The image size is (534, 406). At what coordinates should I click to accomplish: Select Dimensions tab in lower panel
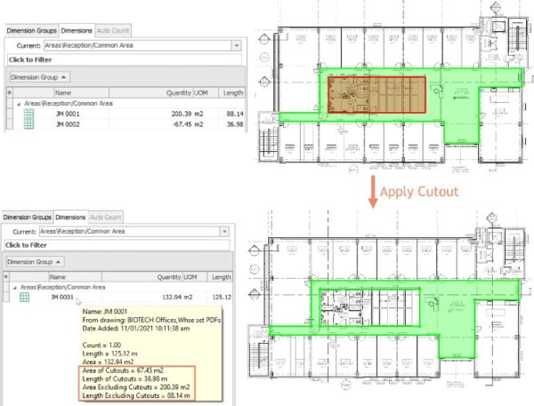[x=70, y=217]
